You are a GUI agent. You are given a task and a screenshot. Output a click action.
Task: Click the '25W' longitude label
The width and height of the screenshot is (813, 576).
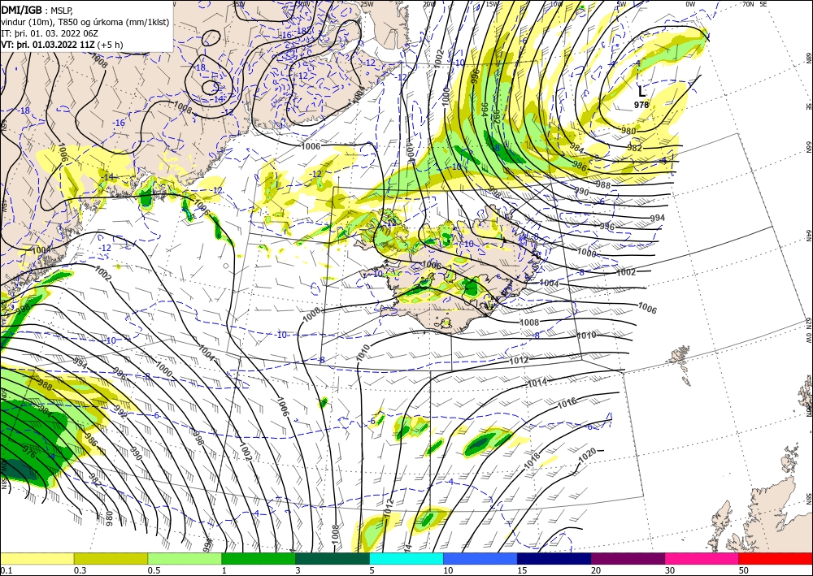[366, 4]
